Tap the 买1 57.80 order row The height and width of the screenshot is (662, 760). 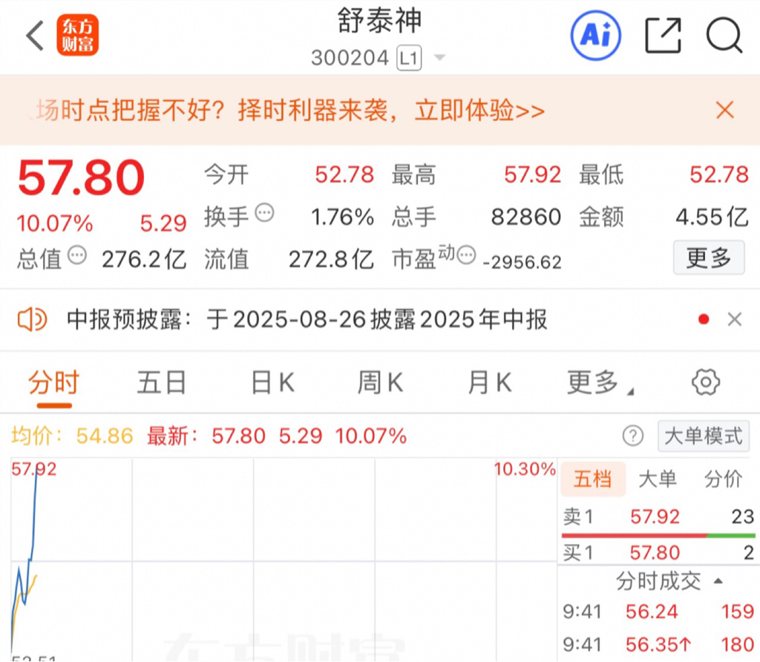tap(658, 552)
